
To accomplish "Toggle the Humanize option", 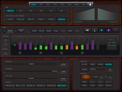I will pos(108,64).
